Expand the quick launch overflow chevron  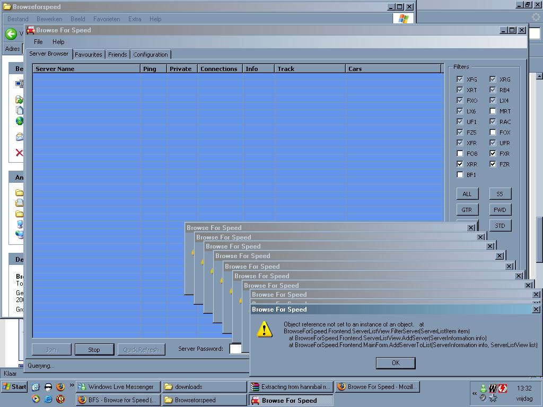click(72, 385)
